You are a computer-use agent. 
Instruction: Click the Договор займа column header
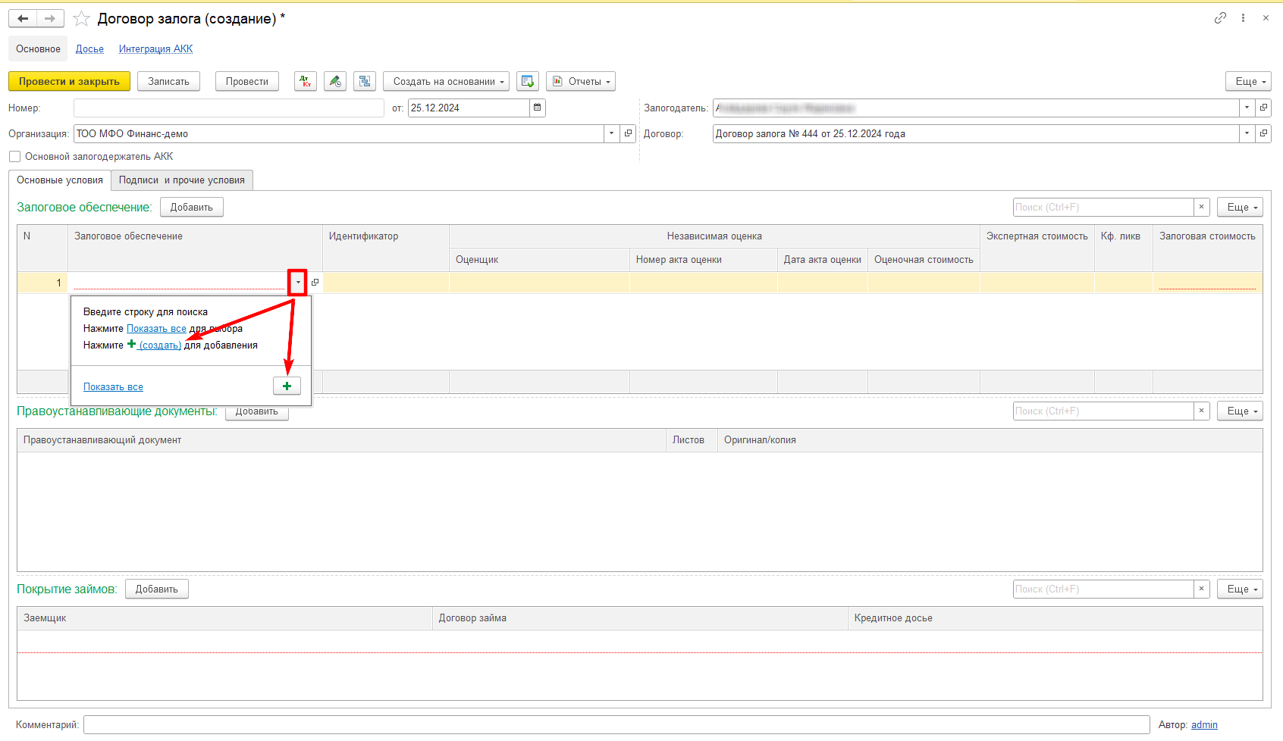click(639, 618)
